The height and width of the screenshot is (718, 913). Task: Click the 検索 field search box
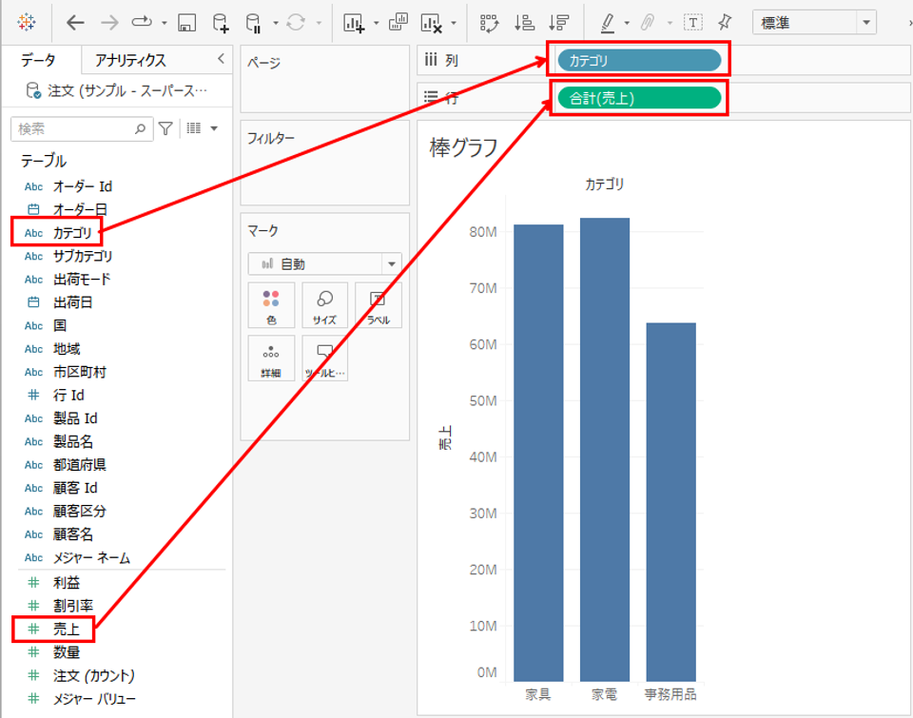point(82,128)
